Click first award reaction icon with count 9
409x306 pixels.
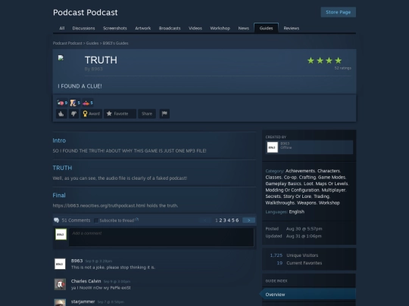coord(62,103)
